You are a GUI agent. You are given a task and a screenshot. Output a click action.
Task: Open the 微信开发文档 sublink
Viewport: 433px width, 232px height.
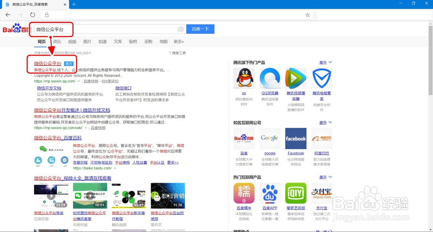(49, 88)
